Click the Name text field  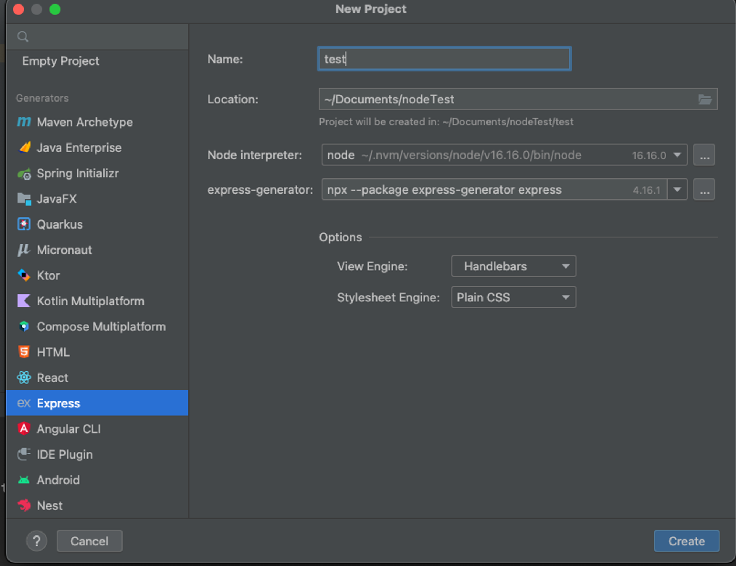click(x=444, y=59)
